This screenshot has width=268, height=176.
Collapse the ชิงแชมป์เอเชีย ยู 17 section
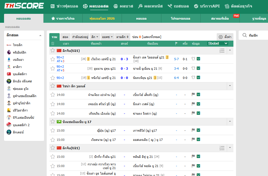coord(230,121)
